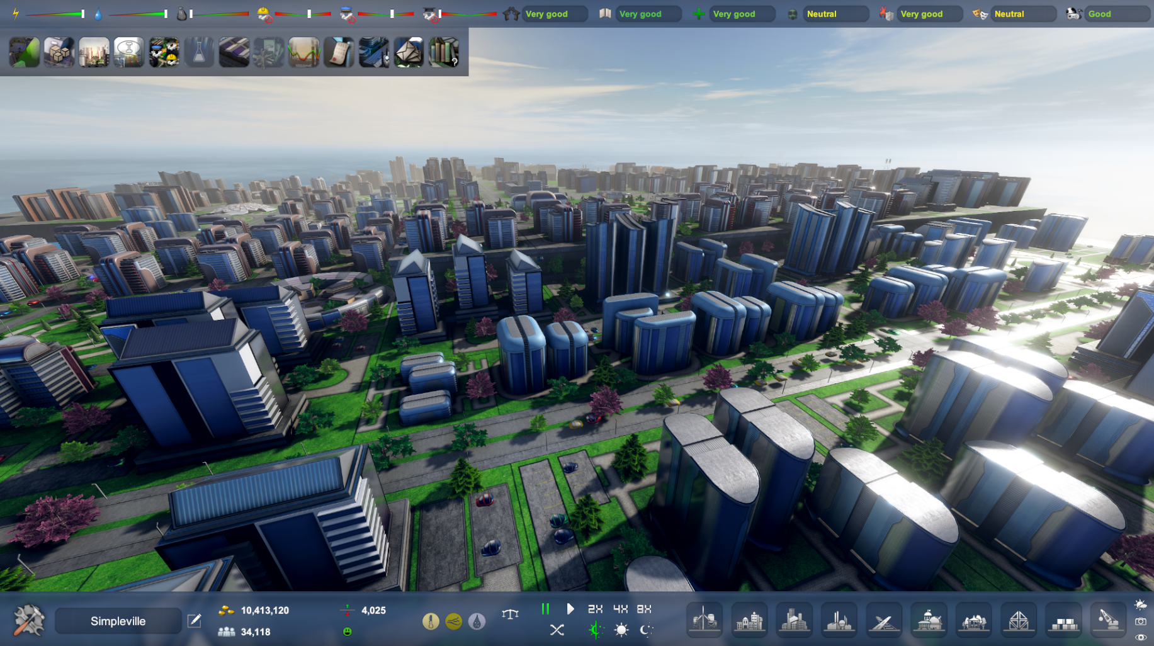Take a screenshot with camera icon
This screenshot has height=646, width=1154.
pyautogui.click(x=1141, y=621)
